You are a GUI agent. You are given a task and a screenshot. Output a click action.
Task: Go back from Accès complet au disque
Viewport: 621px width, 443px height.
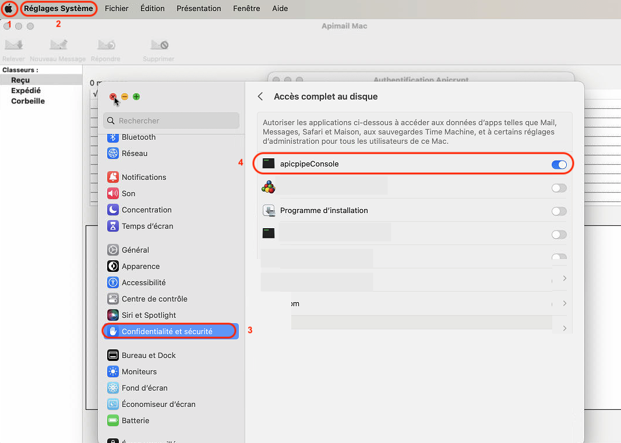260,97
